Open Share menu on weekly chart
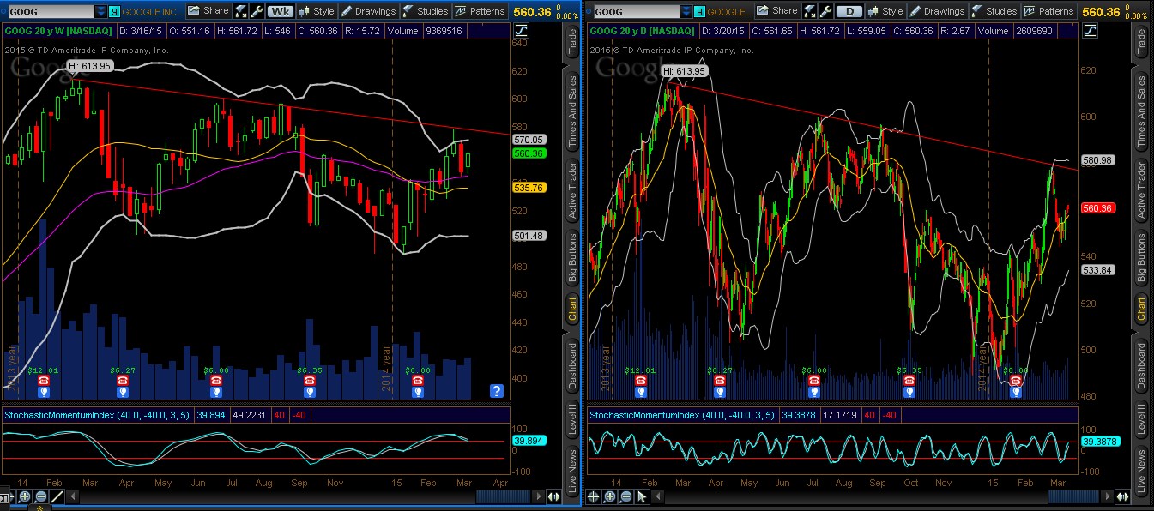This screenshot has width=1154, height=511. click(207, 11)
